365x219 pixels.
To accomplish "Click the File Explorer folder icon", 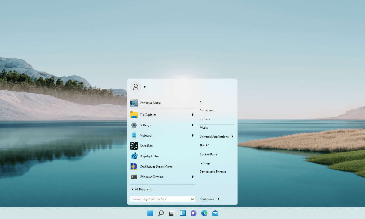I will coord(134,115).
